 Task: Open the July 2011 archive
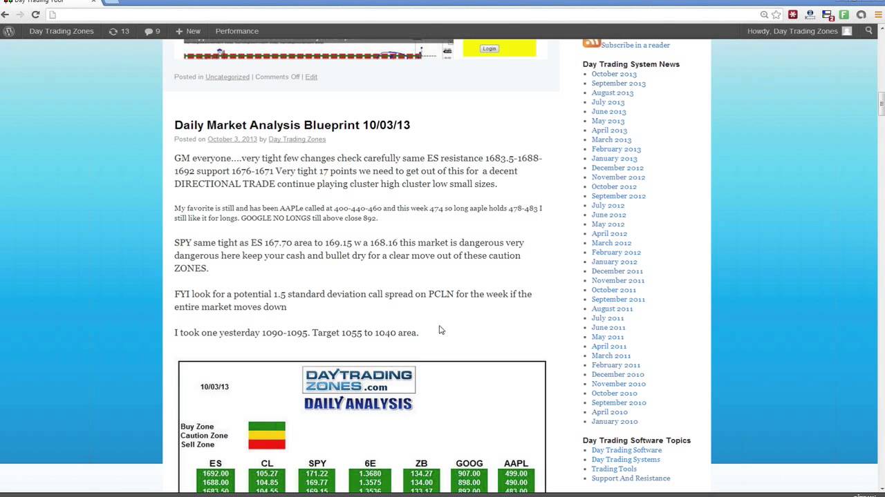click(x=607, y=318)
